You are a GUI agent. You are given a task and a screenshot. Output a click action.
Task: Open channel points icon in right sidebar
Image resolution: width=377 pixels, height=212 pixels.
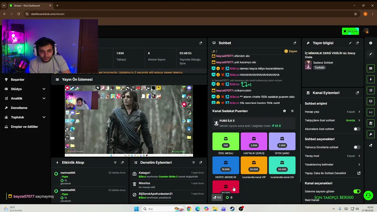[371, 145]
